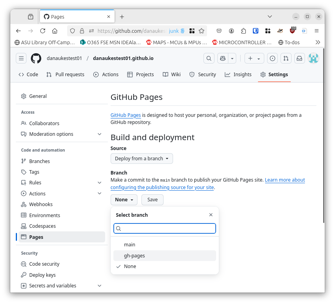Open the QR code icon in address bar

192,31
